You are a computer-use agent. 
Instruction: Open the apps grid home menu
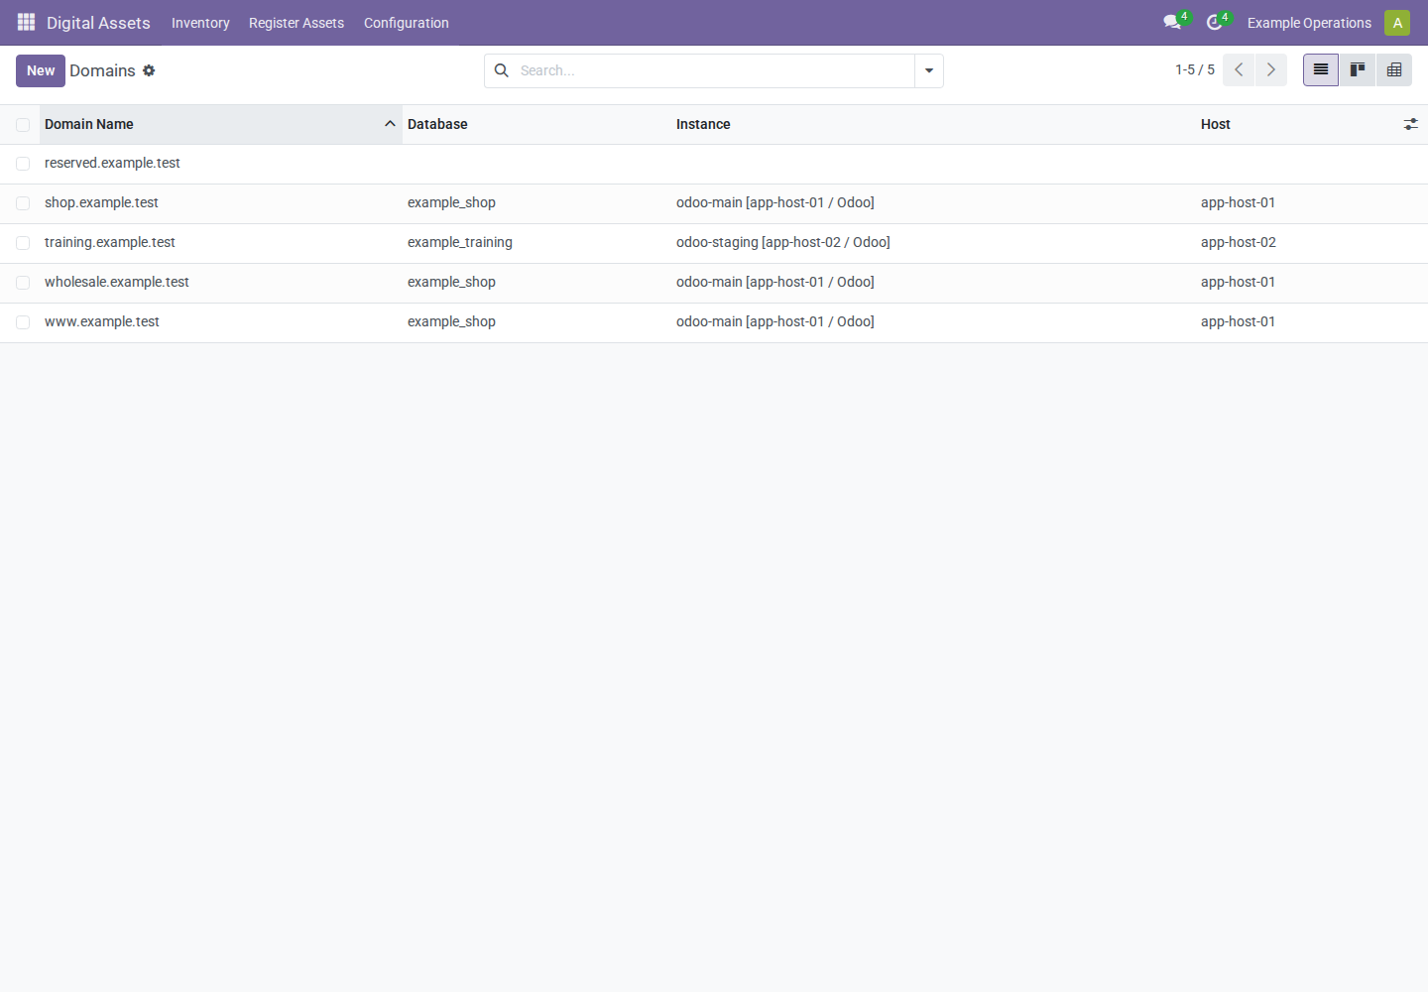coord(27,22)
